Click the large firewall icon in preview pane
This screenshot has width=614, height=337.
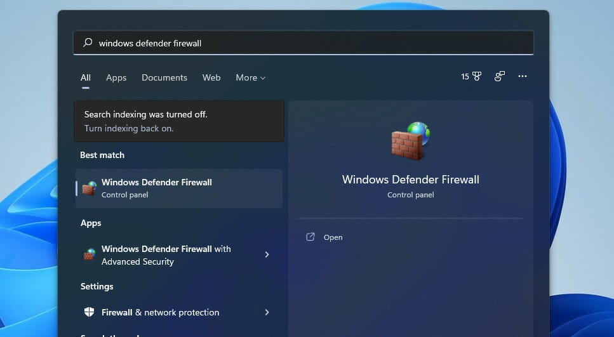(411, 140)
